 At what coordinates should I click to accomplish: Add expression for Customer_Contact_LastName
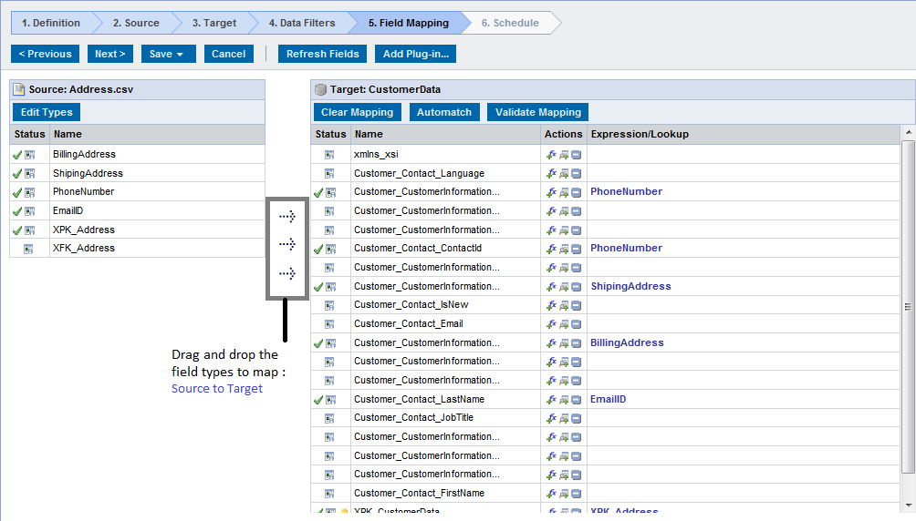551,400
